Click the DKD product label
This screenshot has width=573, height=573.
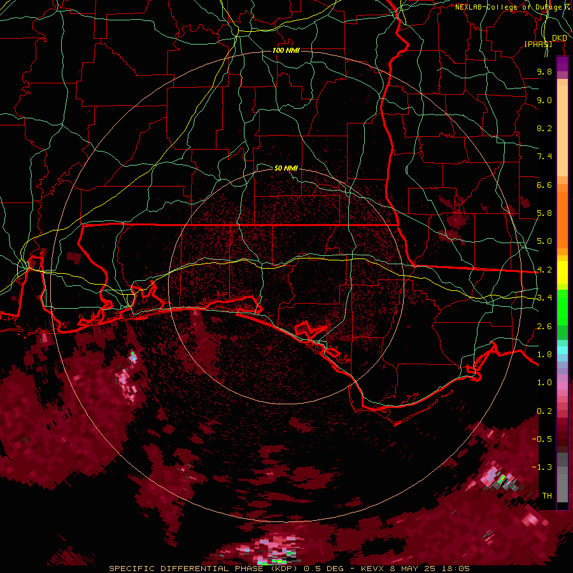pos(559,38)
